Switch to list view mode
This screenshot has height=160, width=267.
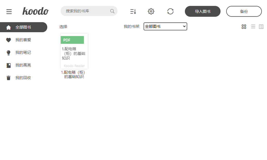(253, 27)
